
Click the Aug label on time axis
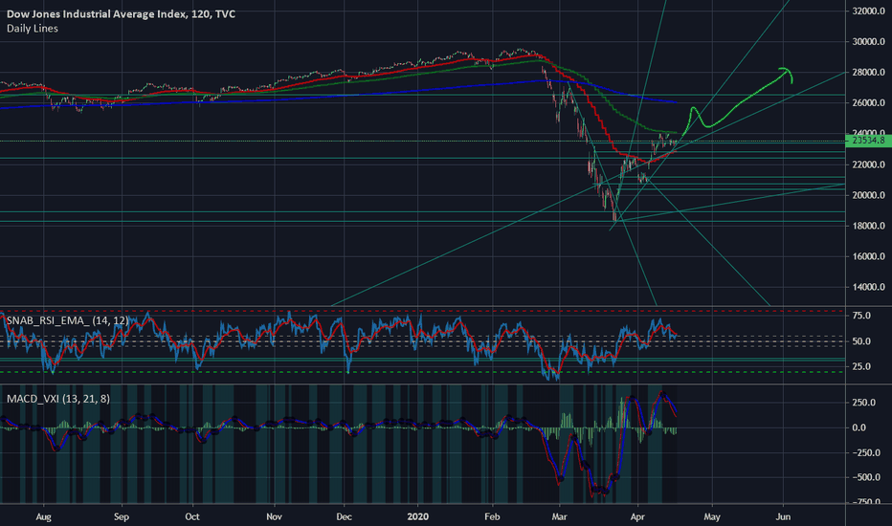click(44, 516)
